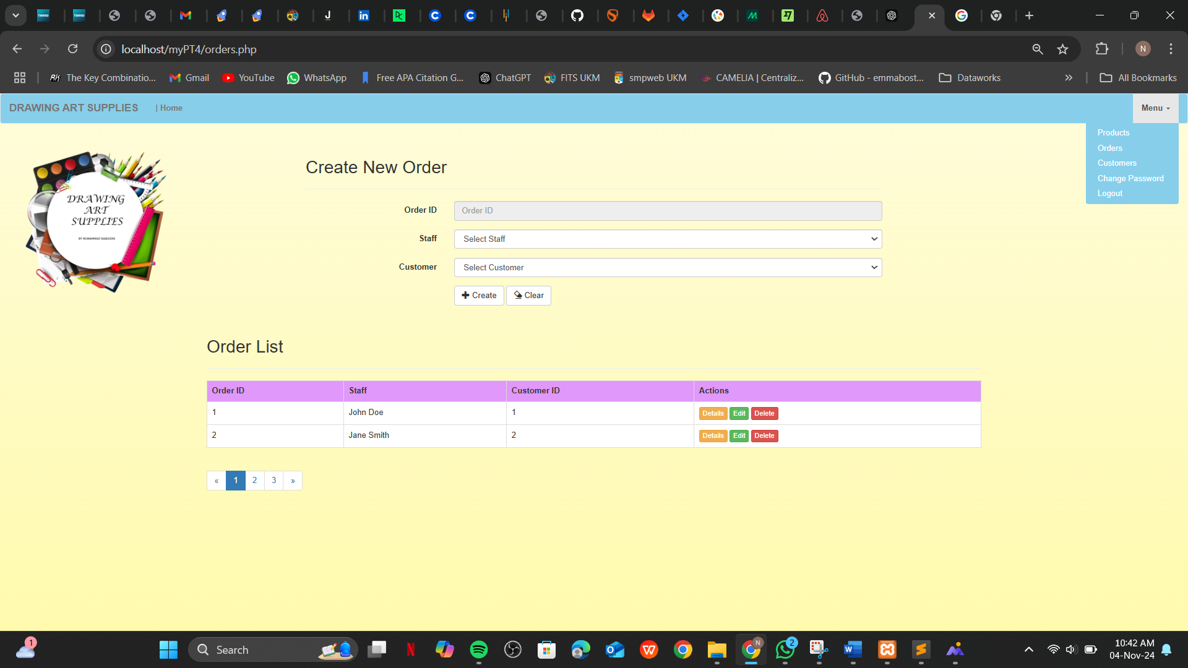Open the Netflix taskbar icon
This screenshot has width=1188, height=668.
coord(410,649)
